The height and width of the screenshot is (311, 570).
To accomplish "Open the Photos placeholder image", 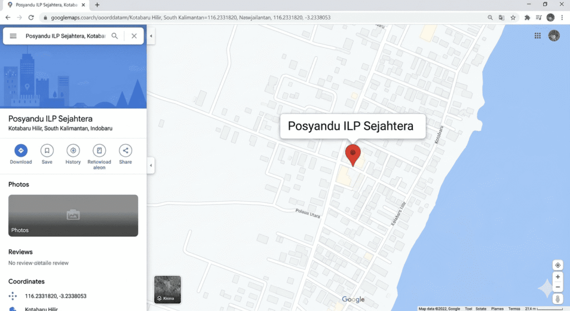I will pos(73,215).
